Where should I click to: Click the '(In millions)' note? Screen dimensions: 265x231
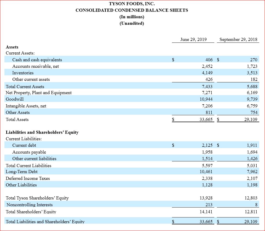click(x=132, y=17)
